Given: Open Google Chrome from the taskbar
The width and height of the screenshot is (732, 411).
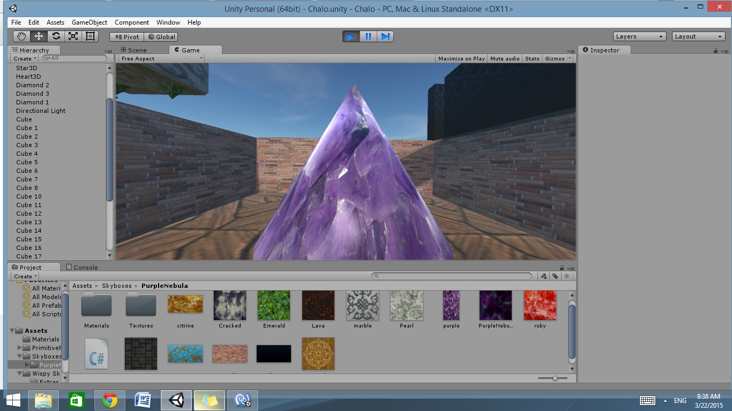Looking at the screenshot, I should coord(110,400).
